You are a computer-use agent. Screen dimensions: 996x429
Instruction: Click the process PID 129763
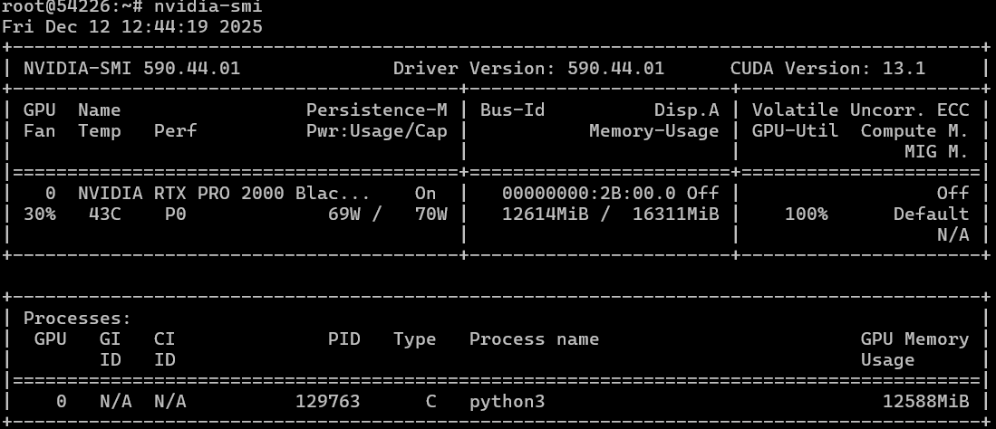click(x=327, y=401)
